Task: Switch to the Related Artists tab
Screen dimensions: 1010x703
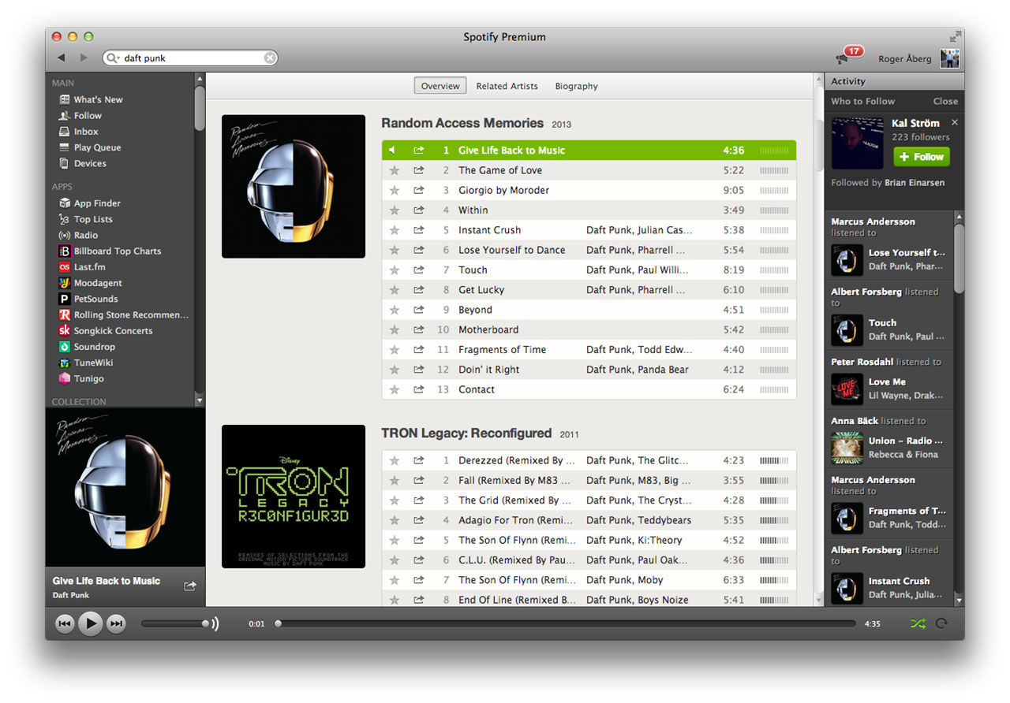Action: (507, 86)
